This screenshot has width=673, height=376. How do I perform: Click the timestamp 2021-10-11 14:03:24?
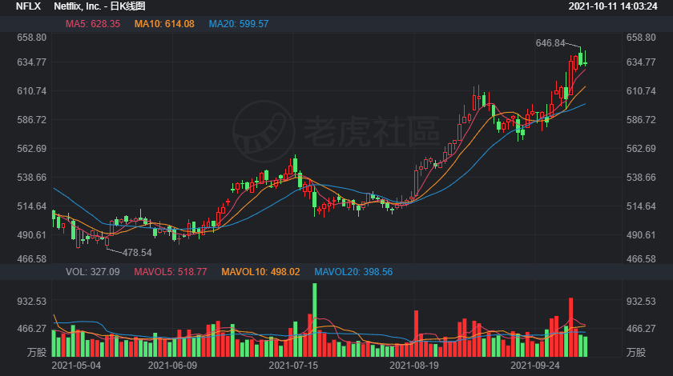pyautogui.click(x=613, y=6)
